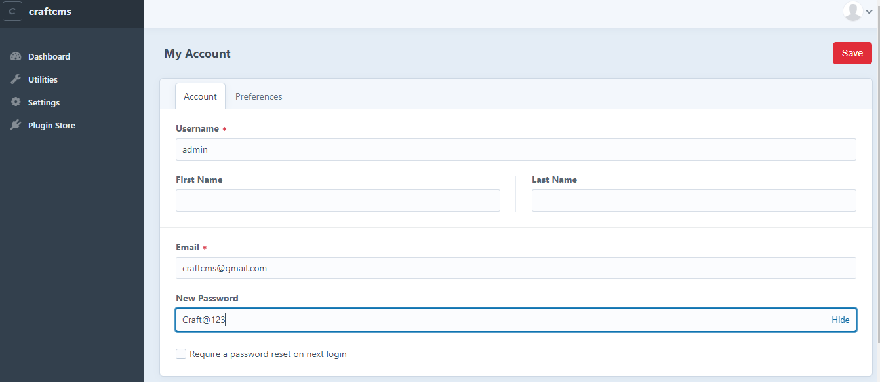Go to the Dashboard menu item
This screenshot has width=880, height=382.
pyautogui.click(x=49, y=56)
